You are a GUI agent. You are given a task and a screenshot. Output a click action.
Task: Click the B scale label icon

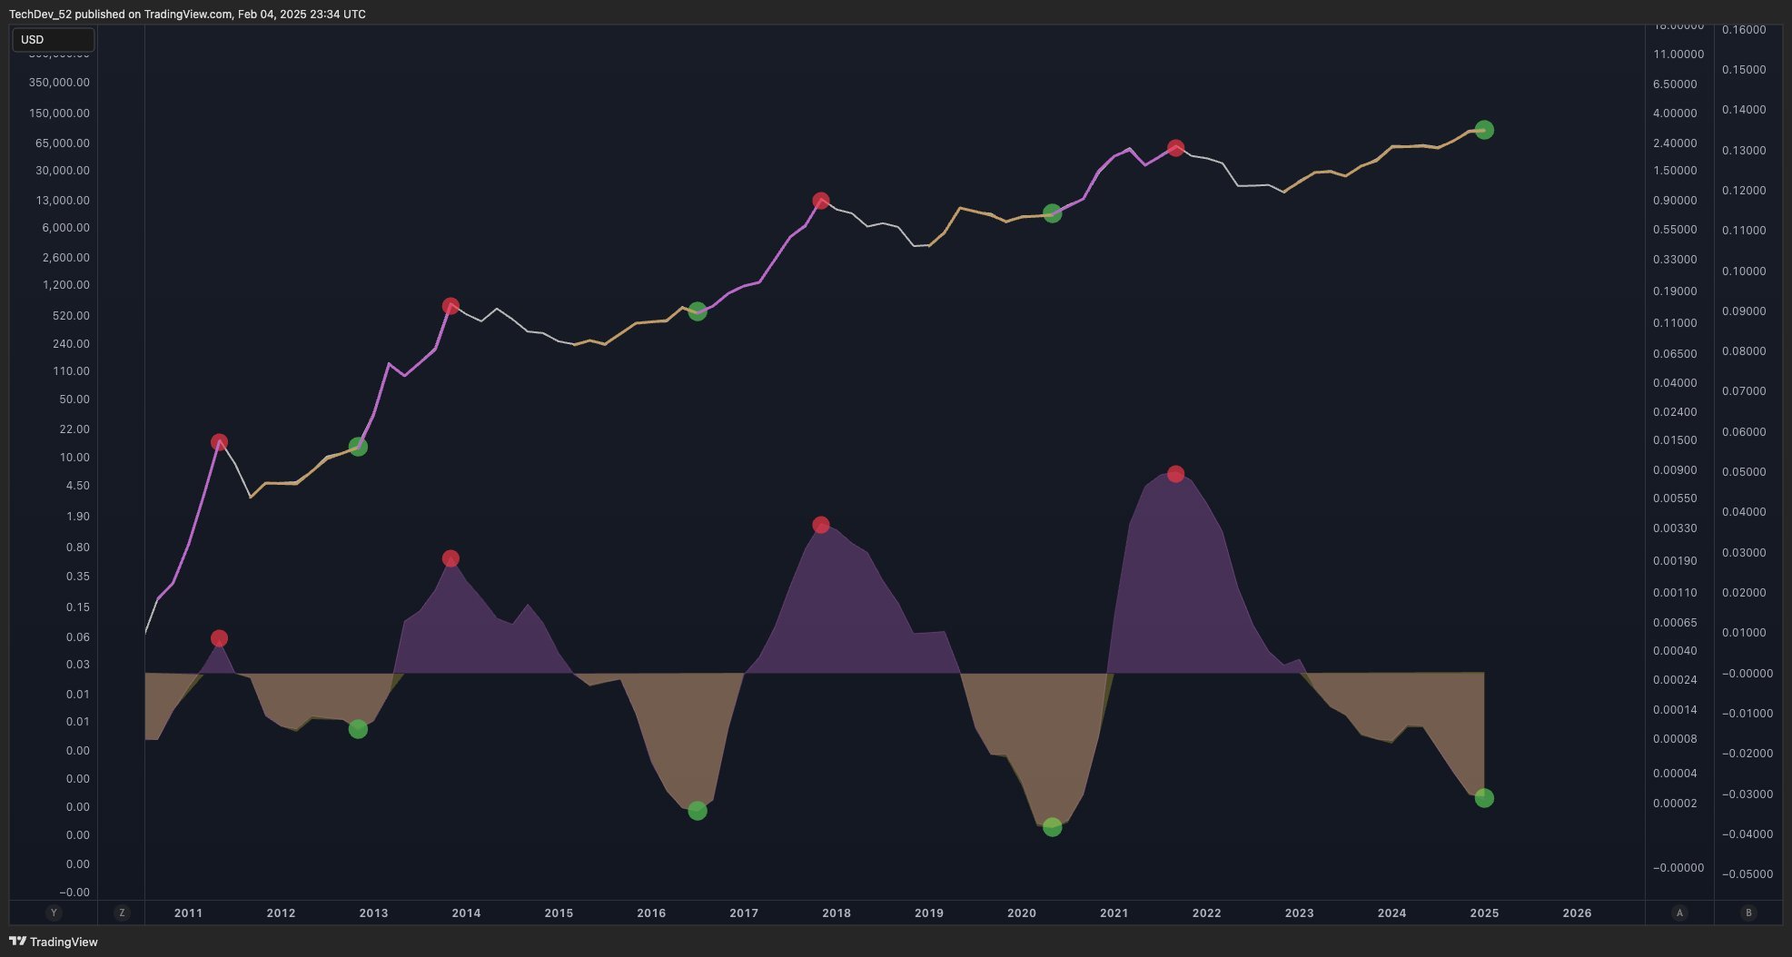click(1748, 913)
